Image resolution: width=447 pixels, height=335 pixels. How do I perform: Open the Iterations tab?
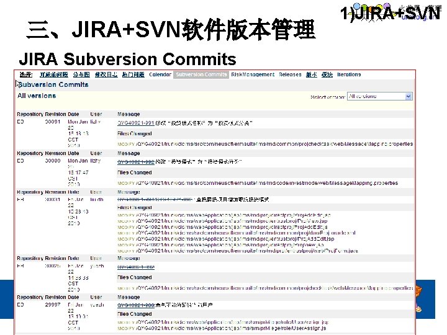coord(349,74)
